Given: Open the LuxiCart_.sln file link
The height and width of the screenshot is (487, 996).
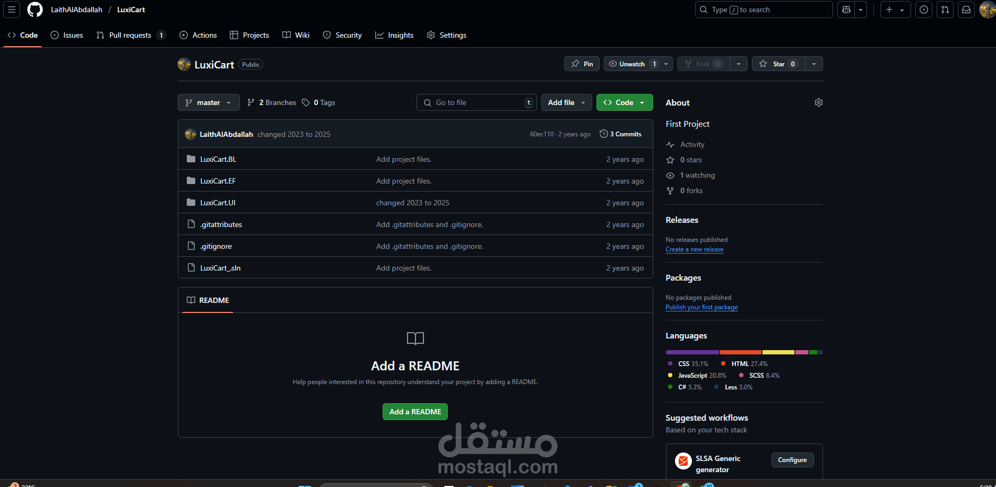Looking at the screenshot, I should pos(220,268).
